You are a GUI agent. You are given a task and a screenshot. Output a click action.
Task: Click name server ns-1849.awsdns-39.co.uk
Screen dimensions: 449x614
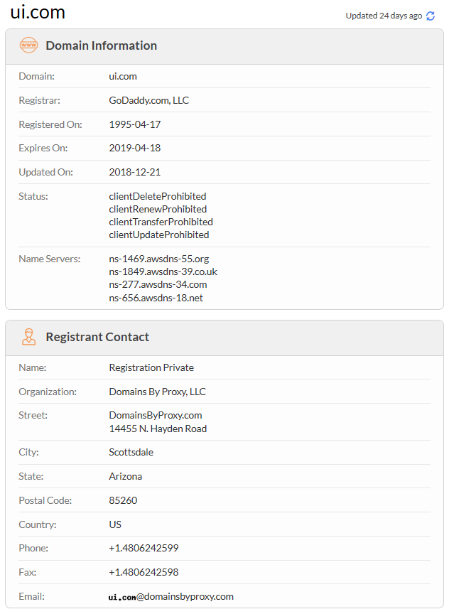pos(163,271)
